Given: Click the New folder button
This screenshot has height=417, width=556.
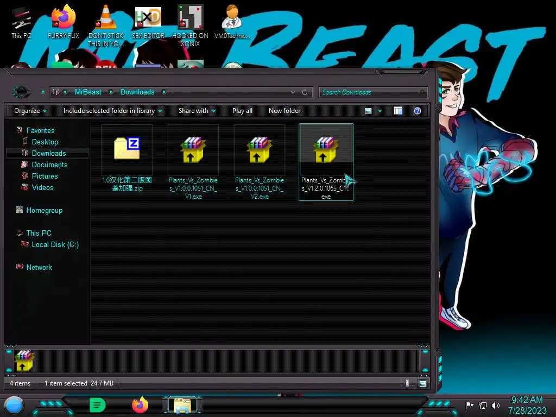Looking at the screenshot, I should [285, 111].
